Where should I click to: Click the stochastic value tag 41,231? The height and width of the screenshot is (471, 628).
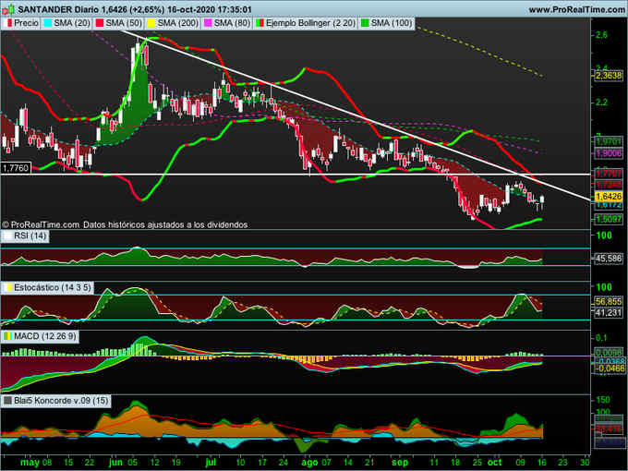609,312
